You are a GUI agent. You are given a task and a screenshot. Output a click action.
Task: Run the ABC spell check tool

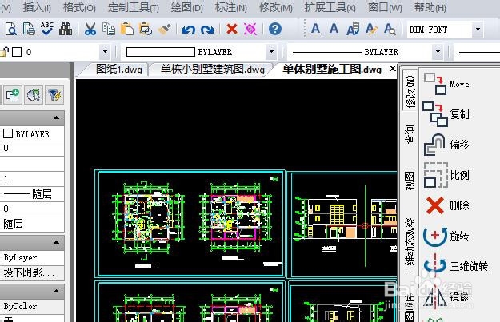pos(47,29)
